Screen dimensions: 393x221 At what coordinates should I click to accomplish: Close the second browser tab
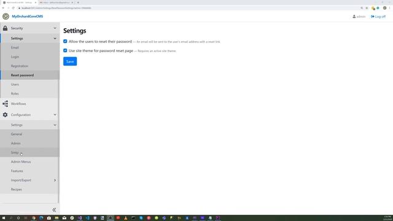[72, 2]
